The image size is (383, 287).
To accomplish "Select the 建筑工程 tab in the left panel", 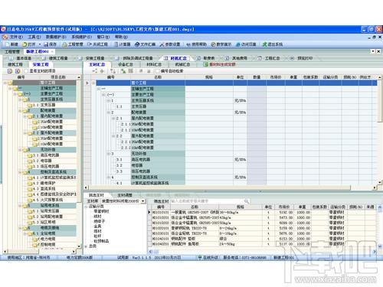I will tap(15, 64).
